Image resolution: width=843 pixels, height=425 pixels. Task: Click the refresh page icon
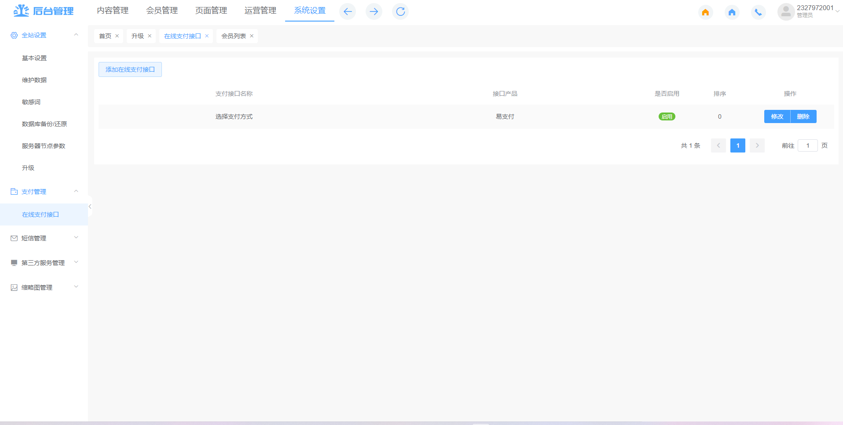[400, 11]
